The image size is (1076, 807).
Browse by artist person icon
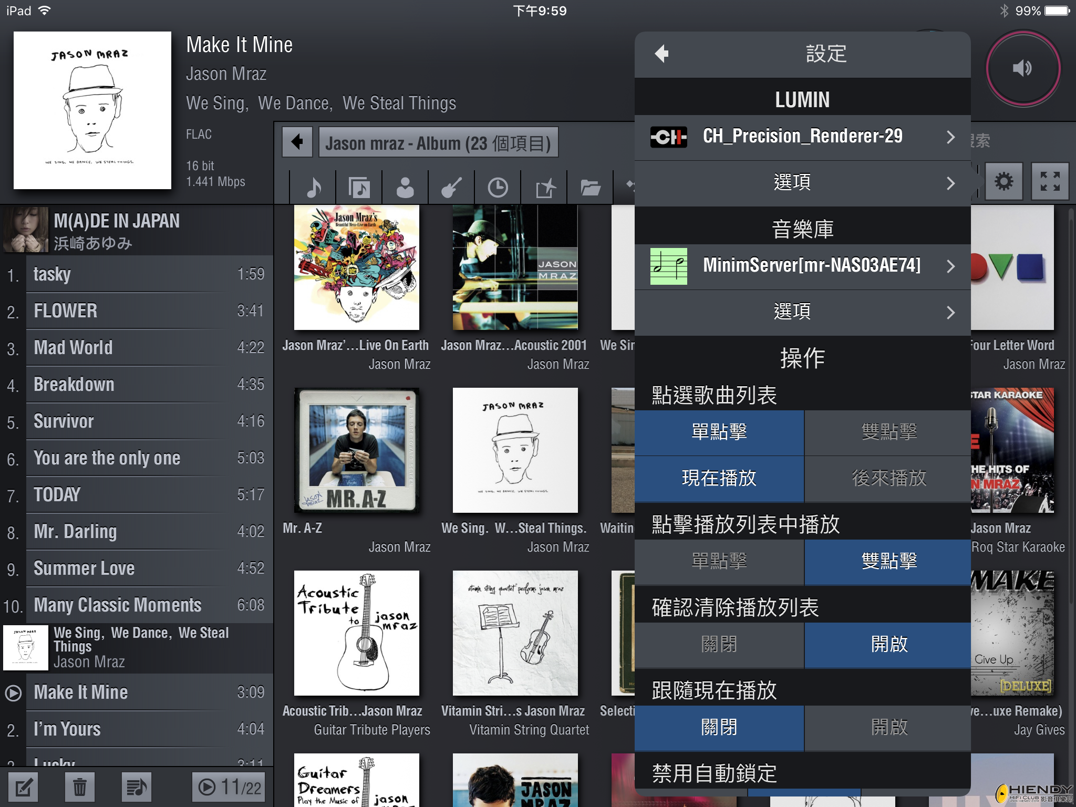[405, 187]
